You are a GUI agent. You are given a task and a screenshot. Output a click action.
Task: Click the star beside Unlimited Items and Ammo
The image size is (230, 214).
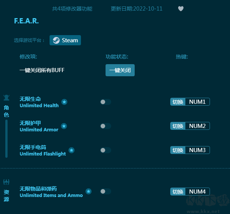(x=89, y=191)
